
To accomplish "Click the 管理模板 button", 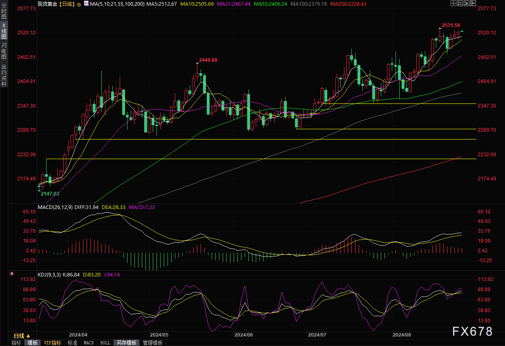I will (x=152, y=343).
